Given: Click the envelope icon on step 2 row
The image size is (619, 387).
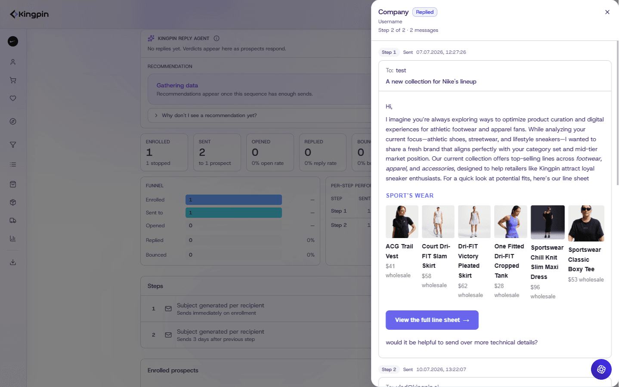Looking at the screenshot, I should tap(168, 335).
